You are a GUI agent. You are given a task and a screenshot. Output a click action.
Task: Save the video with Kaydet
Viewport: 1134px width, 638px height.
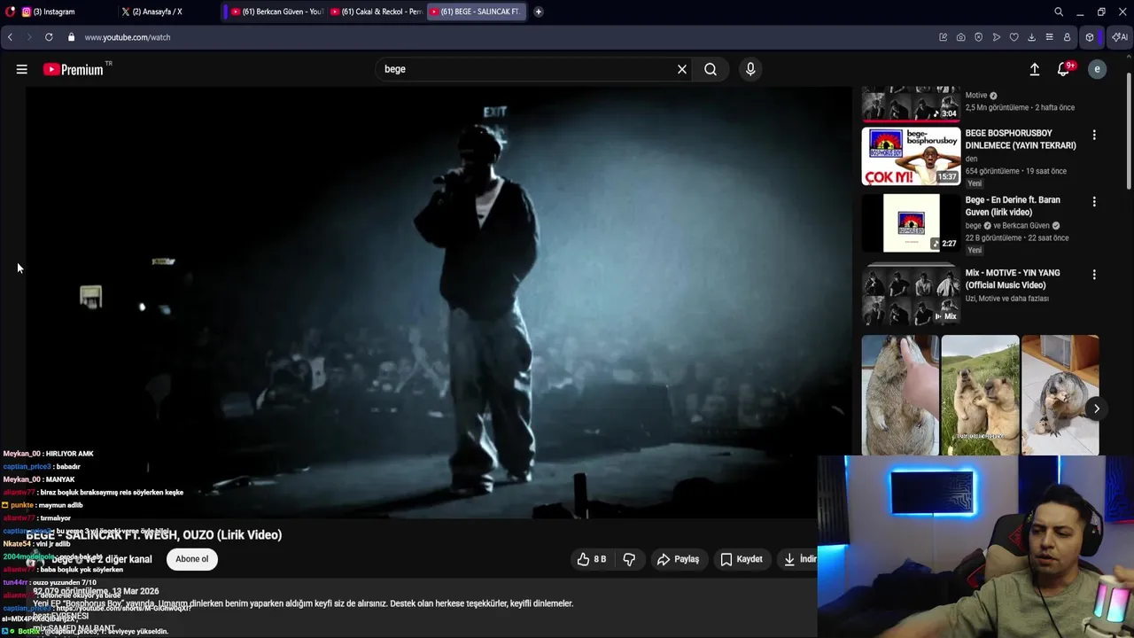(742, 559)
